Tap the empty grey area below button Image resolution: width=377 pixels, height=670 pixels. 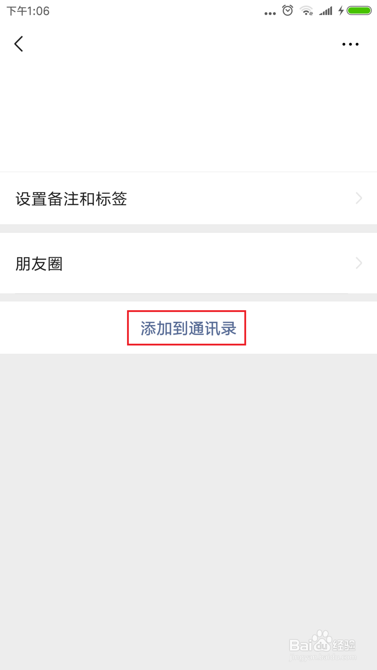tap(188, 490)
